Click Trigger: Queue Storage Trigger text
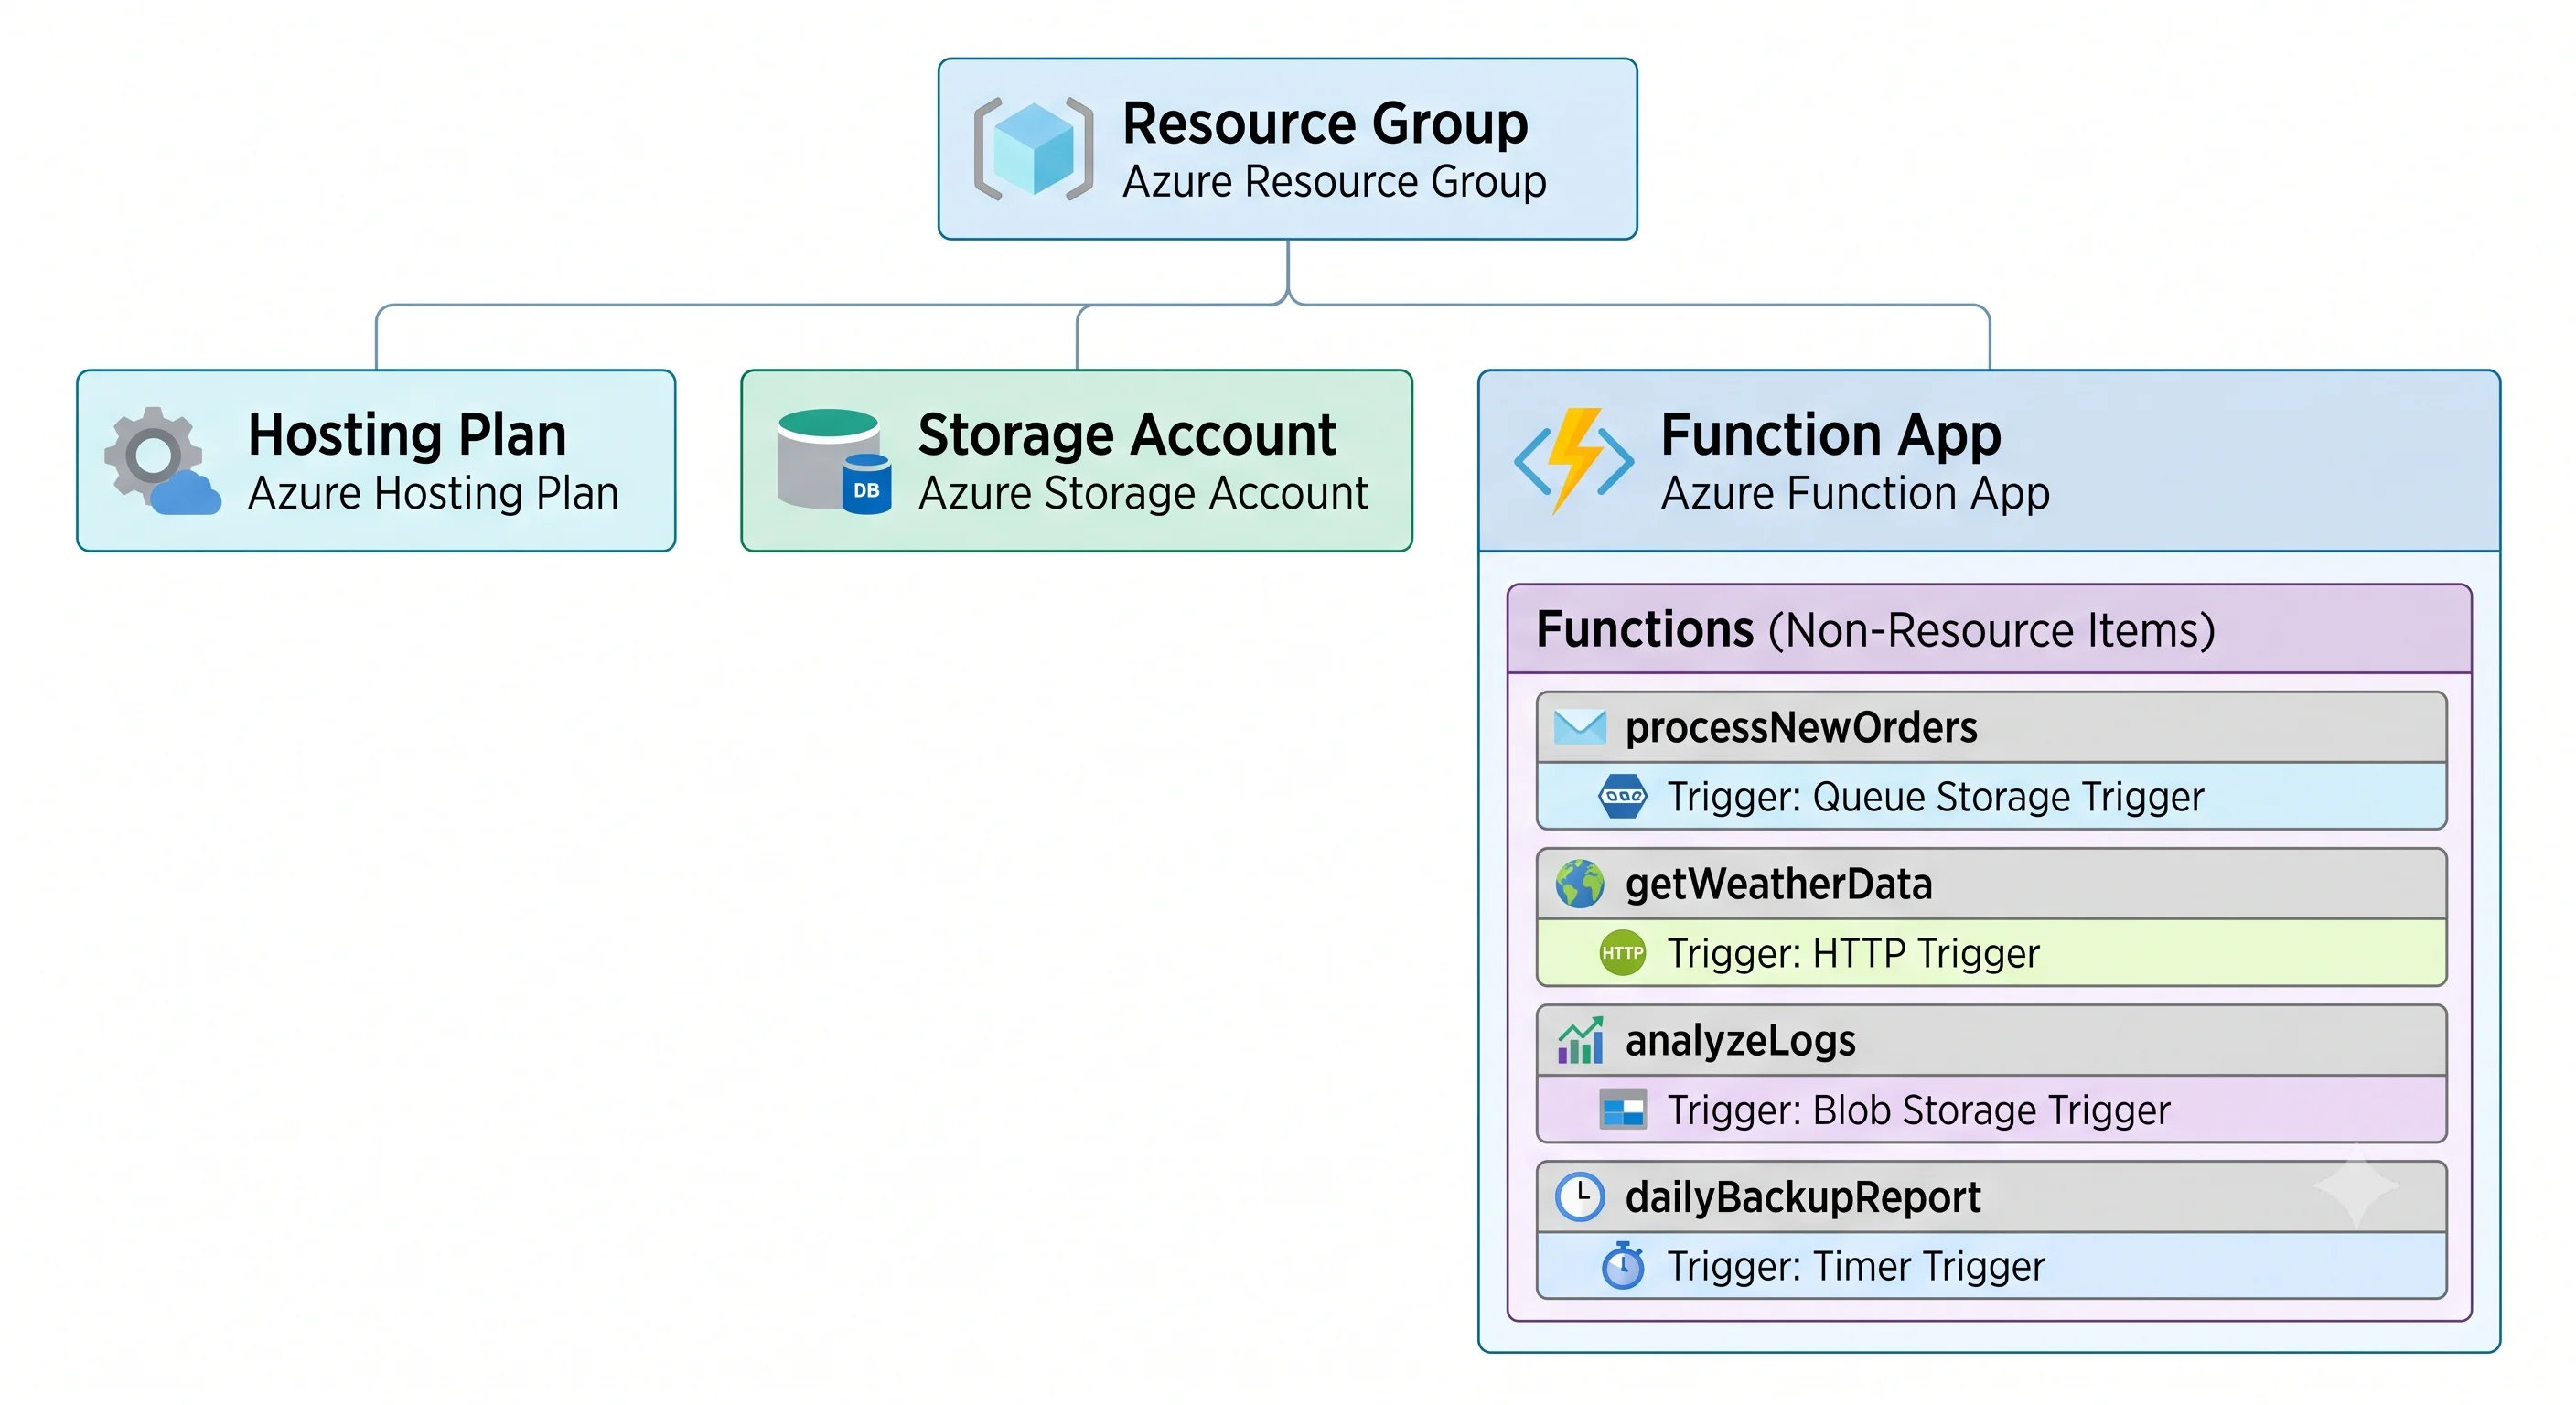This screenshot has width=2576, height=1405. click(1935, 797)
